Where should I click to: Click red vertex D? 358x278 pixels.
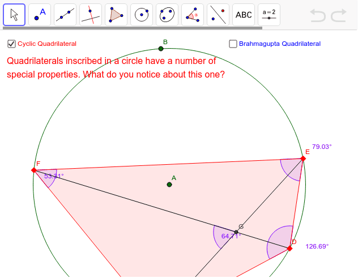point(289,249)
